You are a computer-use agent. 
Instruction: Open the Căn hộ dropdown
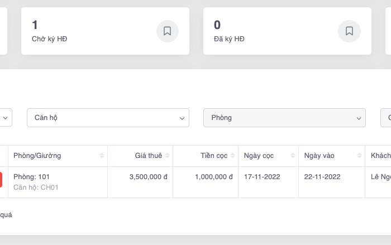[x=108, y=118]
